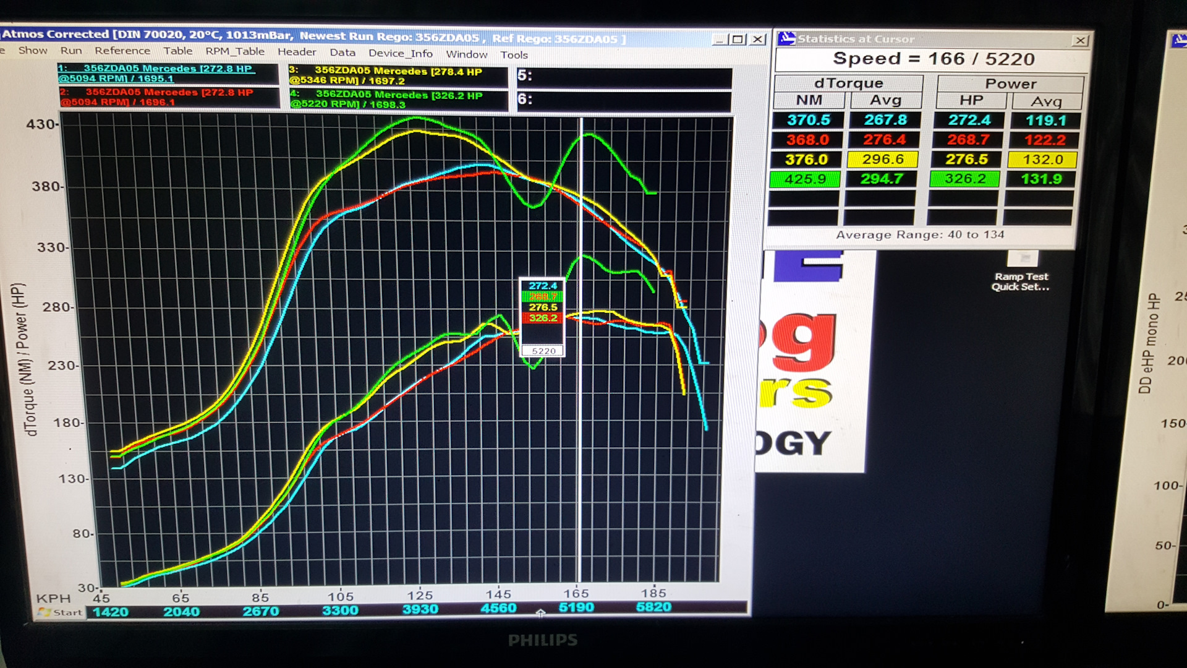Open the Reference menu

pyautogui.click(x=122, y=51)
